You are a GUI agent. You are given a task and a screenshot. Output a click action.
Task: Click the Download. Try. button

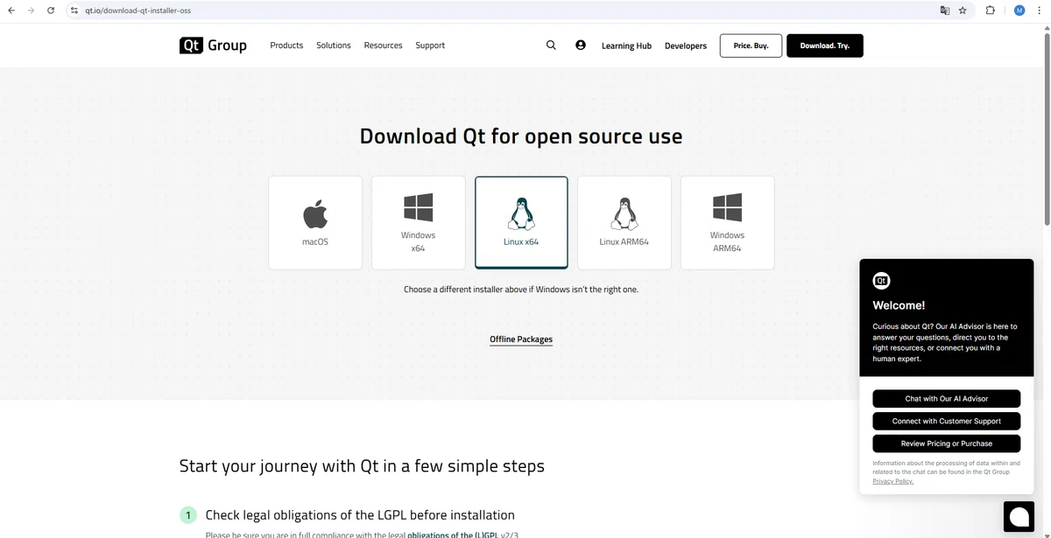(825, 45)
